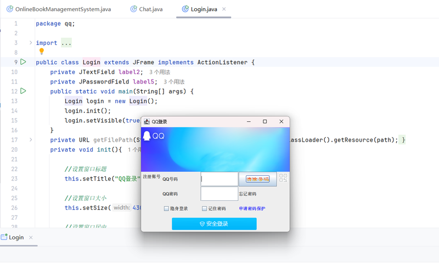439x263 pixels.
Task: Click the comment '//设置窗口大小'
Action: (x=86, y=198)
